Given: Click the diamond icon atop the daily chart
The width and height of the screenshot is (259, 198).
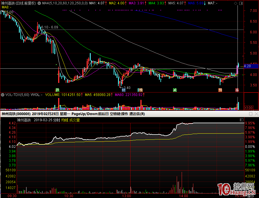Looking at the screenshot, I should coord(236,3).
